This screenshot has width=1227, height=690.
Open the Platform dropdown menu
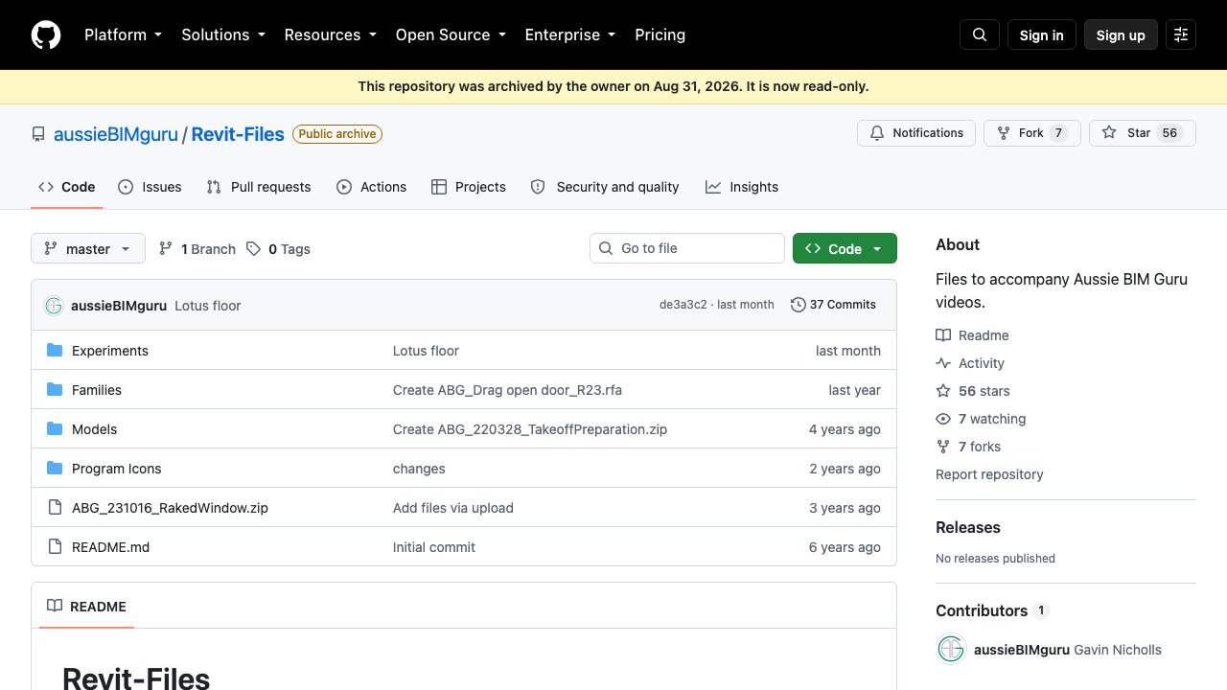(124, 34)
